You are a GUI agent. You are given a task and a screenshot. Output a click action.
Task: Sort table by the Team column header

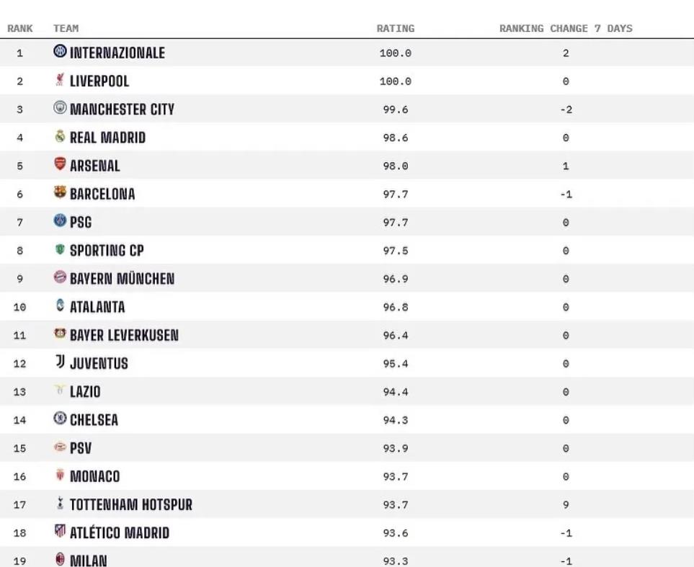[66, 29]
